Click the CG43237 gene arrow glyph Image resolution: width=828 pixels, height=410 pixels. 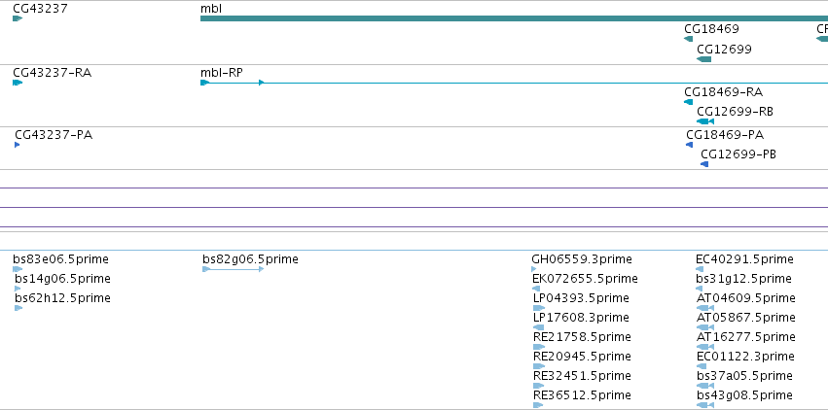(18, 18)
